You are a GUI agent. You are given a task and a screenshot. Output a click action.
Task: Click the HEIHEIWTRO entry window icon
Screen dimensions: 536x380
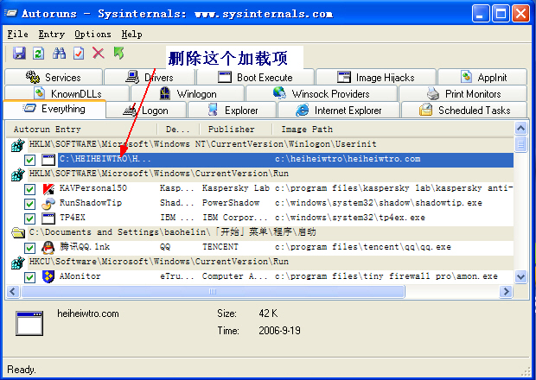coord(48,160)
